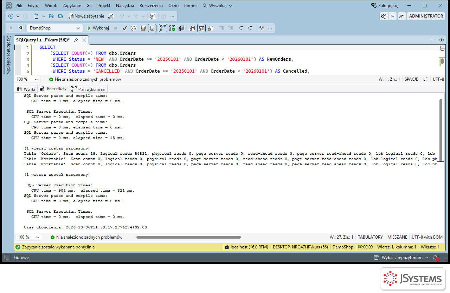Click the Nowe zapytanie button
Screen dimensions: 450x293
pyautogui.click(x=86, y=16)
